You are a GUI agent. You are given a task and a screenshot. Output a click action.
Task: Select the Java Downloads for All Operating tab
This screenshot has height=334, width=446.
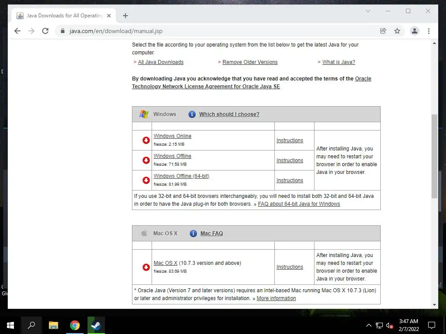click(x=64, y=16)
